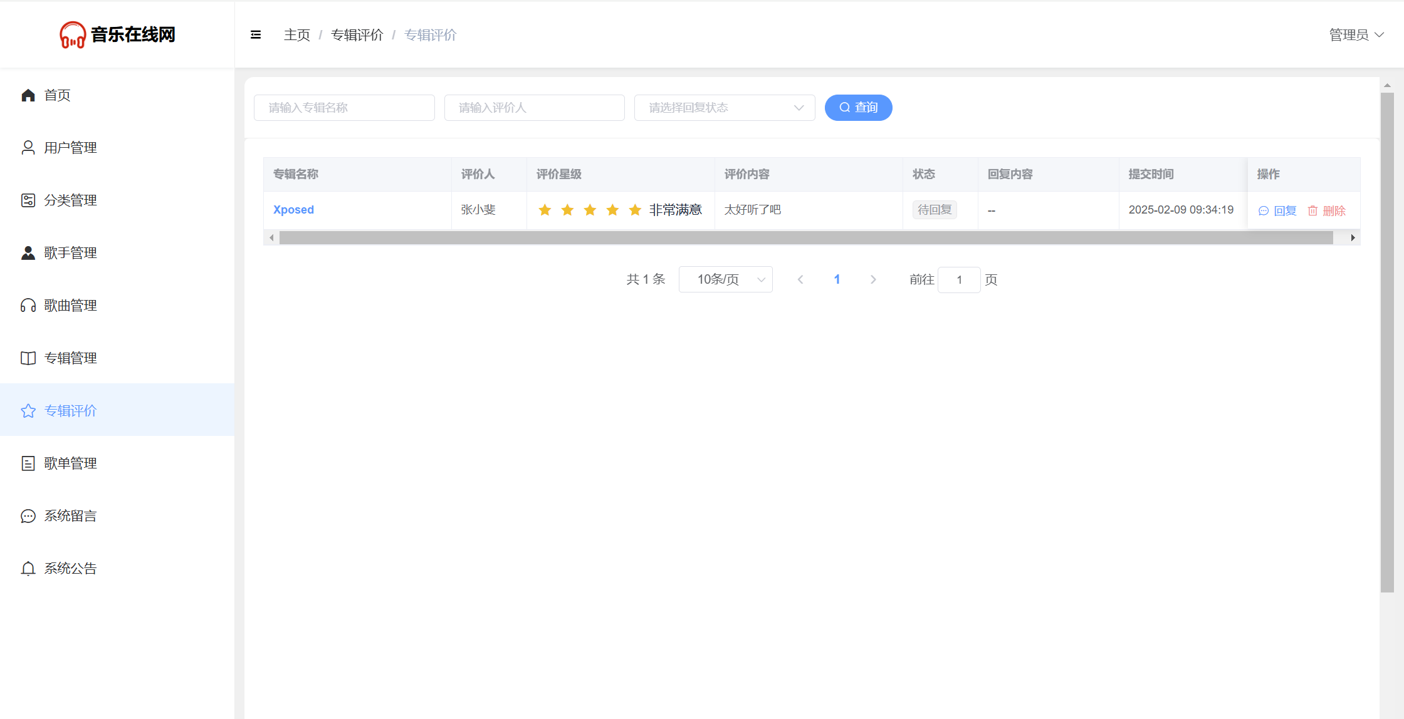Click the first rating star
This screenshot has height=719, width=1404.
(545, 210)
